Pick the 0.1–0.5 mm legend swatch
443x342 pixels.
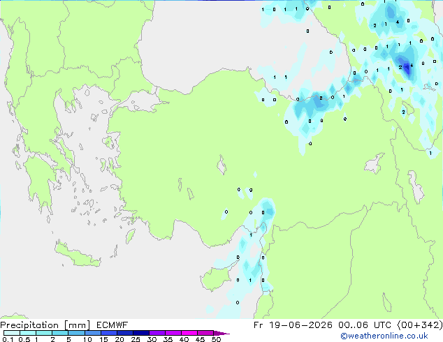(x=12, y=333)
